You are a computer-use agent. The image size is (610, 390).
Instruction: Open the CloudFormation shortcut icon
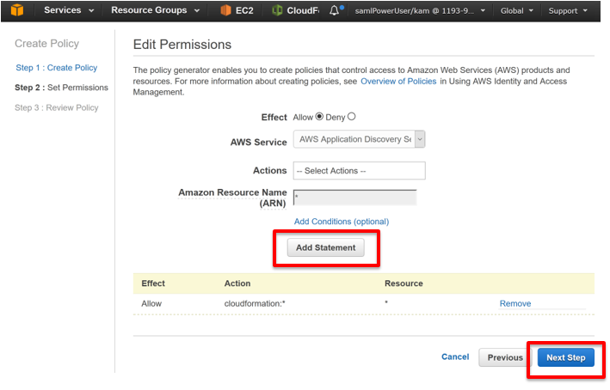(277, 10)
